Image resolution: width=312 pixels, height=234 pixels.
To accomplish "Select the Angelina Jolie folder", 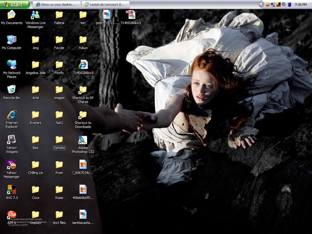I will click(x=35, y=65).
